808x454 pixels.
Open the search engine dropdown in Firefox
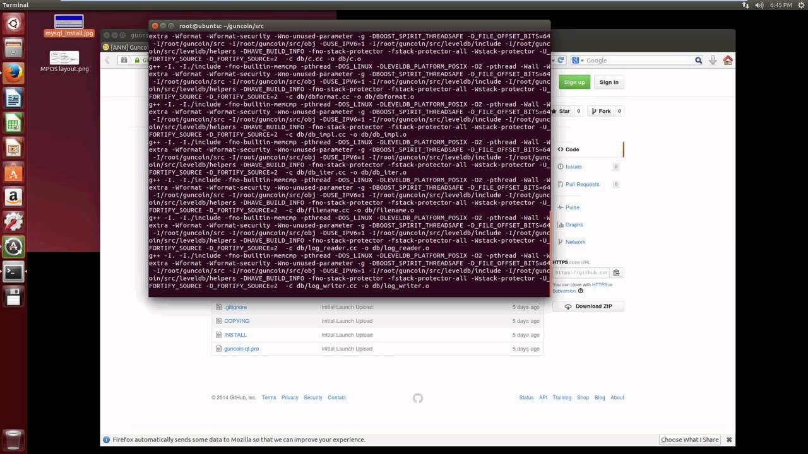click(576, 60)
